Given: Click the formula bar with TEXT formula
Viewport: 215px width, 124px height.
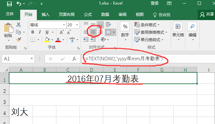Looking at the screenshot, I should (x=148, y=59).
